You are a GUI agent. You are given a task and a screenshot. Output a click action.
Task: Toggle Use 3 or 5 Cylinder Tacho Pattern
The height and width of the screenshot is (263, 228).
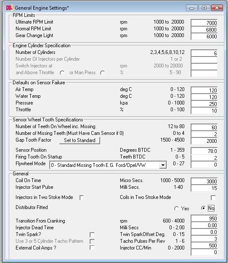92,242
